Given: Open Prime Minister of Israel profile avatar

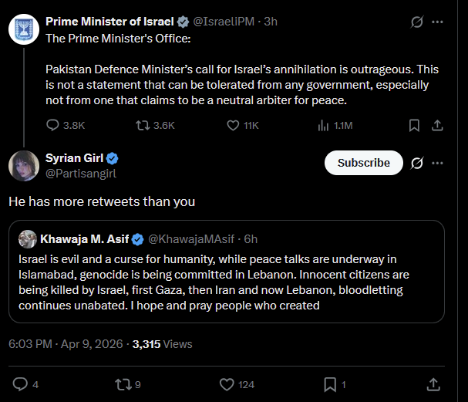Looking at the screenshot, I should (x=24, y=29).
